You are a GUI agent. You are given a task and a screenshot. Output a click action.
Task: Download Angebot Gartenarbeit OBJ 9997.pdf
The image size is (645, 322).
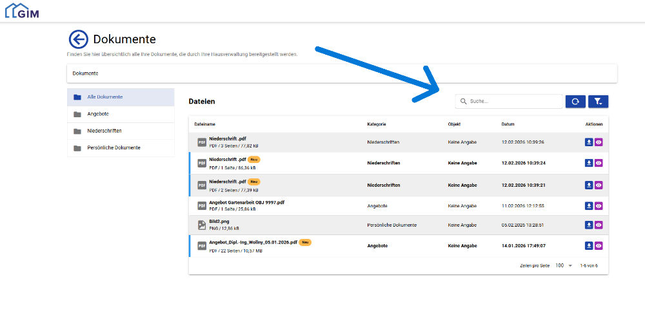[x=588, y=205]
